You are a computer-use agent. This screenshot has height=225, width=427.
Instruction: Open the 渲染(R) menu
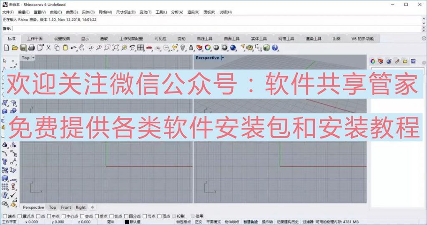pos(193,12)
